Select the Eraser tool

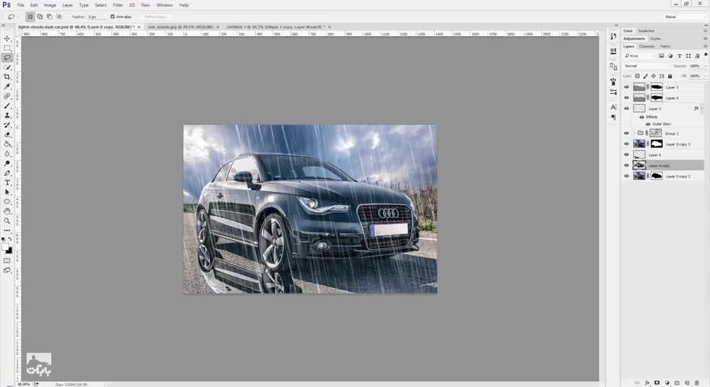[x=6, y=135]
